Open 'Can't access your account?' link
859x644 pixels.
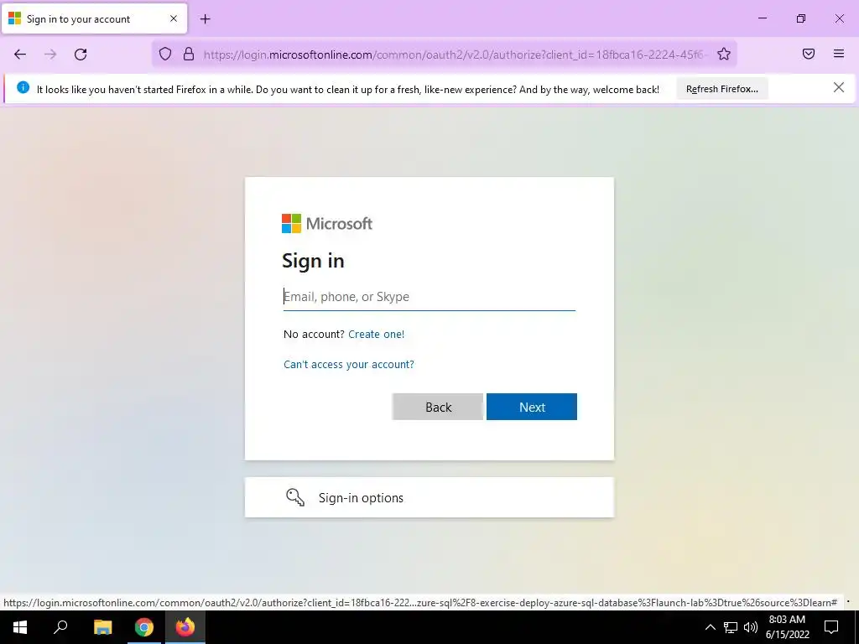(x=349, y=364)
